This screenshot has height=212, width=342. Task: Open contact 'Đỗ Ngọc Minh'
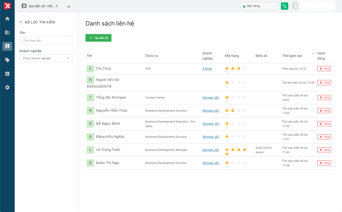108,123
